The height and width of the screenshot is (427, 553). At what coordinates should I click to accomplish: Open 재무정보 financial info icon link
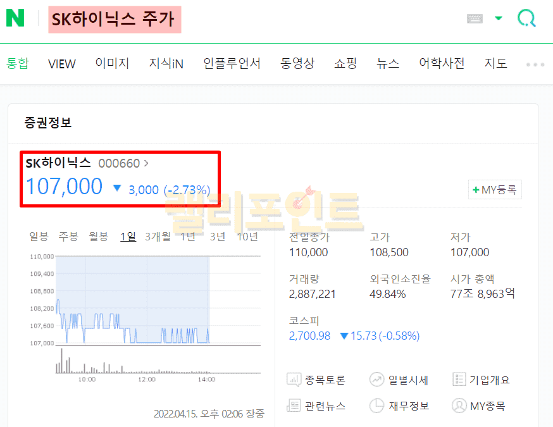point(399,405)
